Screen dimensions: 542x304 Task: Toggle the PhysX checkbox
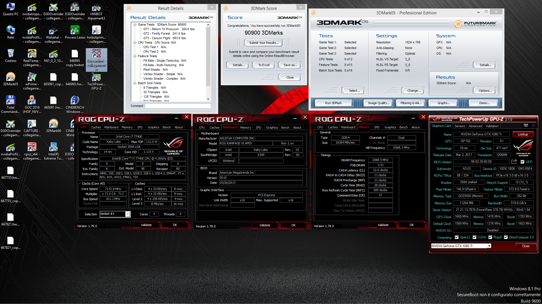coord(490,237)
